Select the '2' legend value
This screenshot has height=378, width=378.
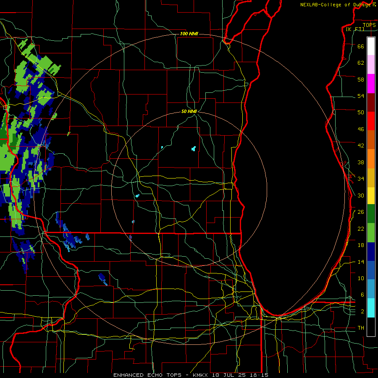[362, 312]
